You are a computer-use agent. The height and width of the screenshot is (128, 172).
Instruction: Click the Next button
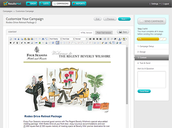point(124,19)
